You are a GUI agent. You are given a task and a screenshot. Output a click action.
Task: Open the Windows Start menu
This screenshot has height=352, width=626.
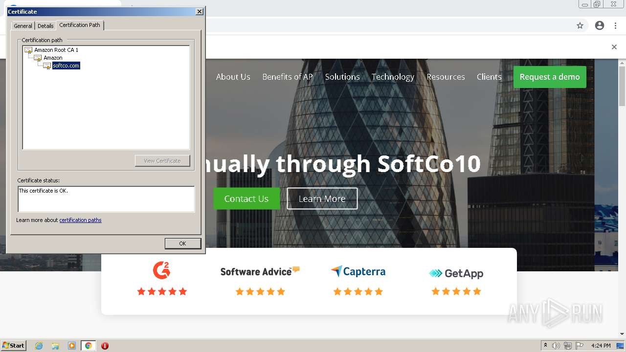pos(14,346)
